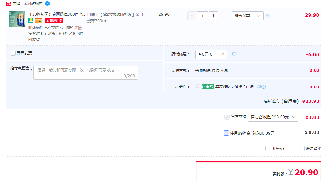Open the blue chat icon next to 金河旗舰店

(47, 3)
